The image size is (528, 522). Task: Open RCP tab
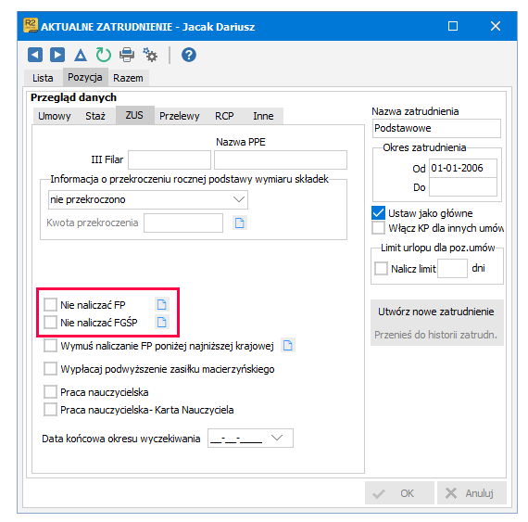pyautogui.click(x=224, y=116)
